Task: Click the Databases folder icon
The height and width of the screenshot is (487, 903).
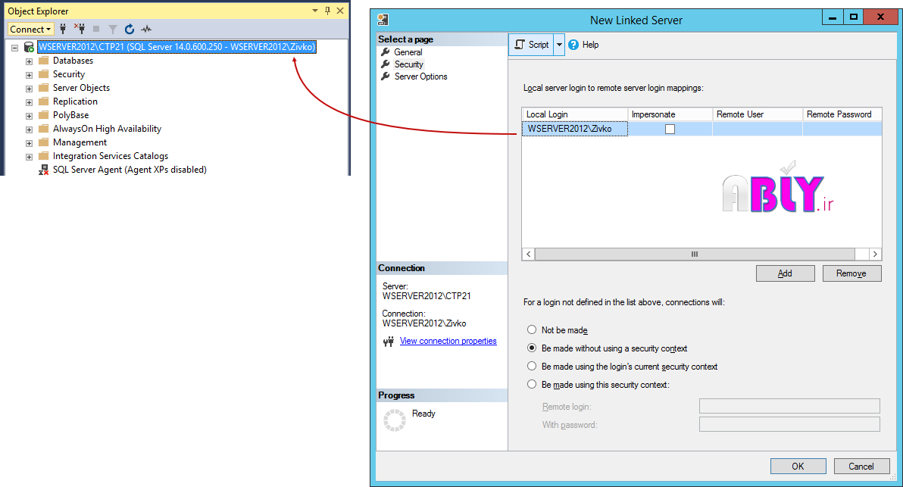Action: [x=43, y=61]
